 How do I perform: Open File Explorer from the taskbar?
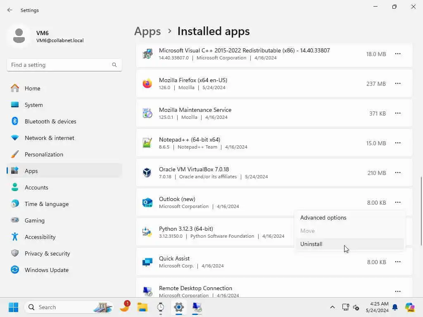(142, 307)
